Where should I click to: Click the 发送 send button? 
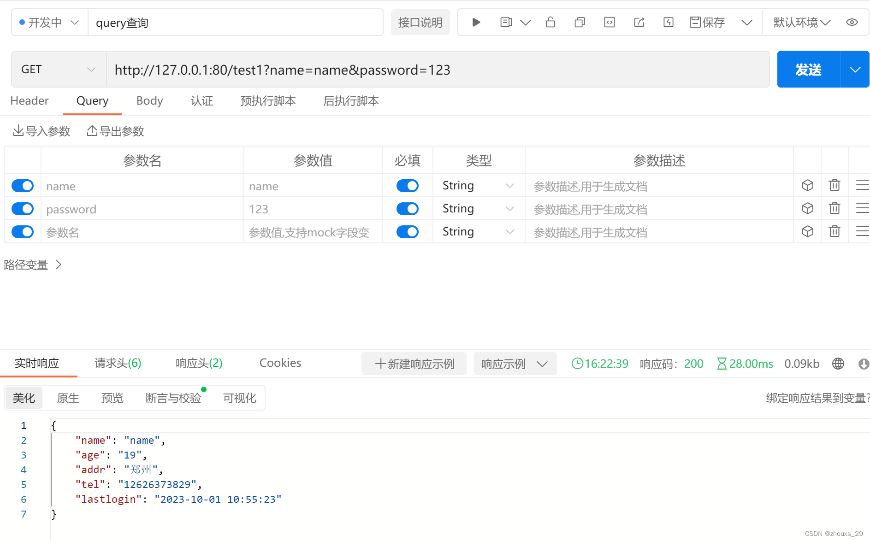808,69
